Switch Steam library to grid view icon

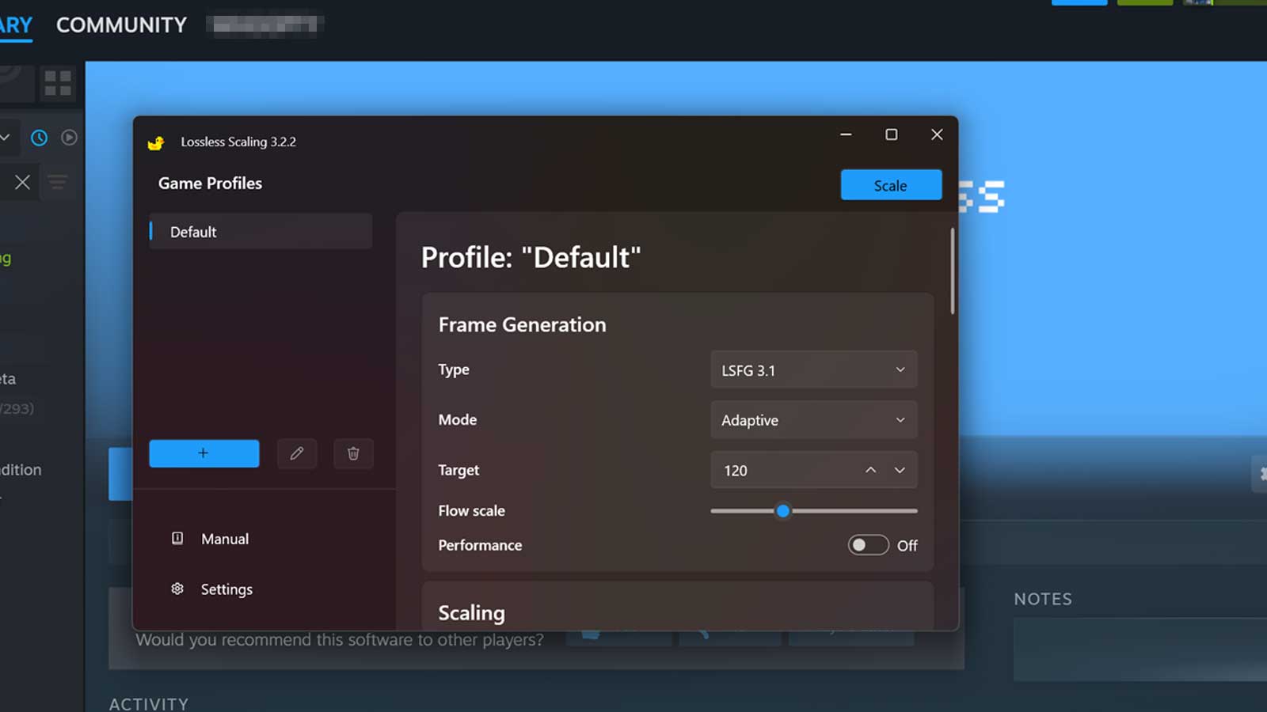(58, 83)
